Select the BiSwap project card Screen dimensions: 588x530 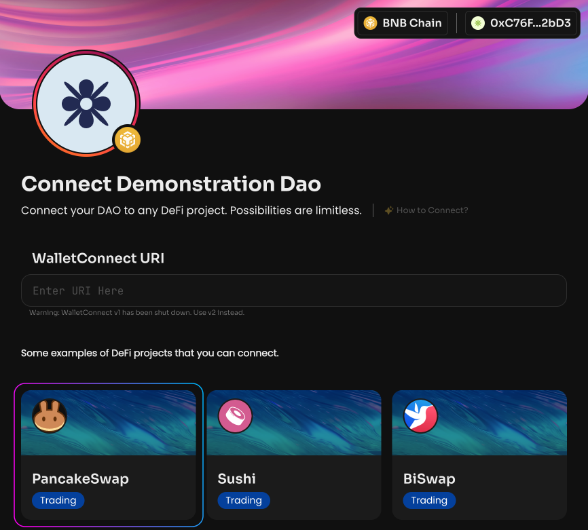479,455
